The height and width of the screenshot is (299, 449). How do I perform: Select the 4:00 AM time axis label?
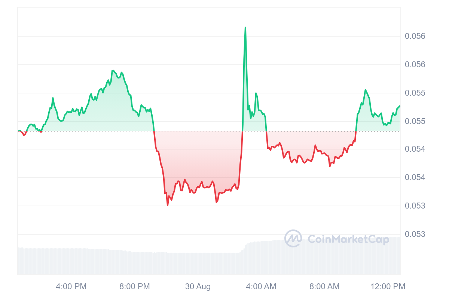tap(261, 287)
